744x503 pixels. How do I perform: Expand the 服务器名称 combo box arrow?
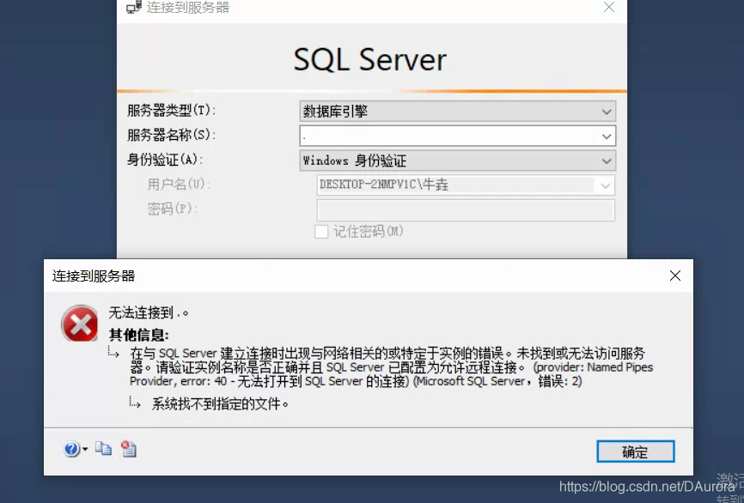click(x=606, y=136)
